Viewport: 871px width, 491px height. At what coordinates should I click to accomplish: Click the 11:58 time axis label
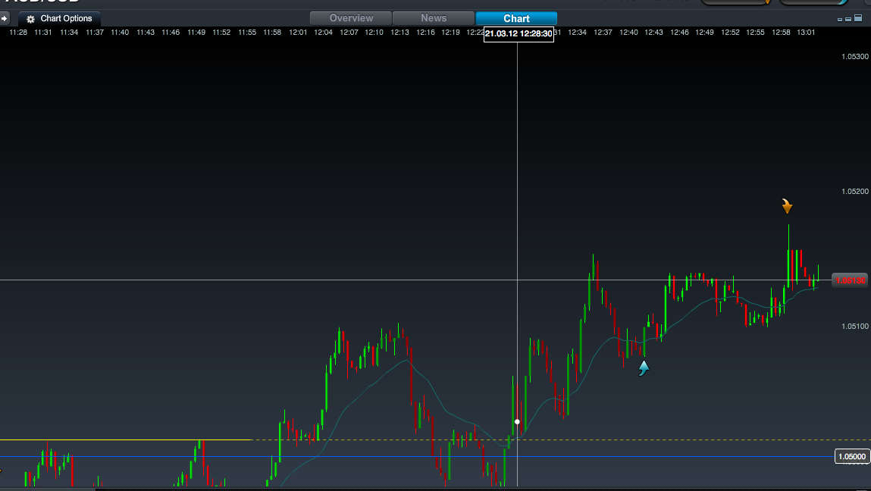[x=272, y=33]
